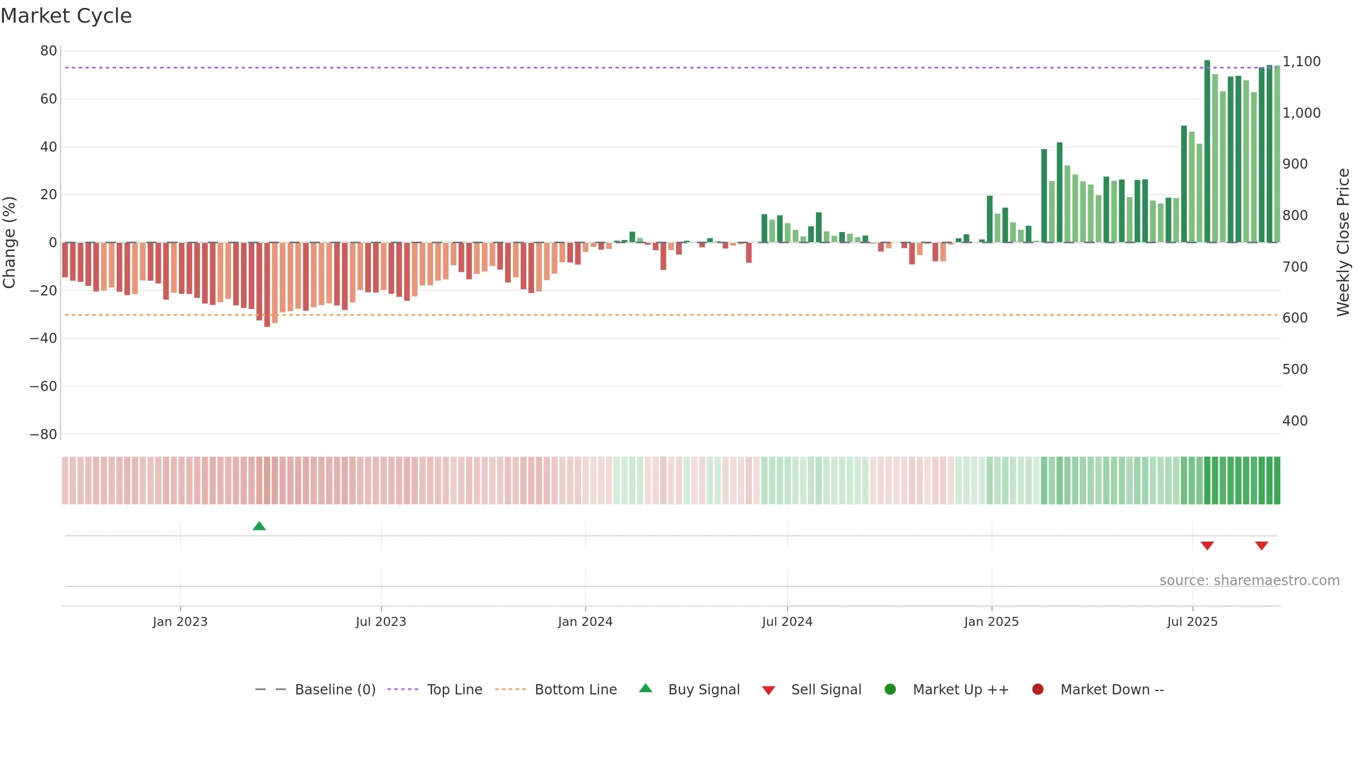Click the 80 percent axis label
This screenshot has height=764, width=1359.
click(x=49, y=51)
